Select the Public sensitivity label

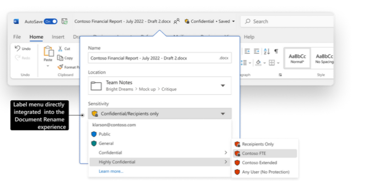[x=160, y=134]
